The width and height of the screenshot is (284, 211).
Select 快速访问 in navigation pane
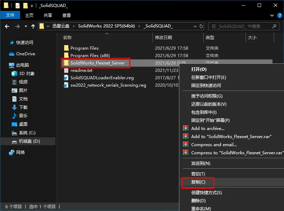tap(25, 43)
